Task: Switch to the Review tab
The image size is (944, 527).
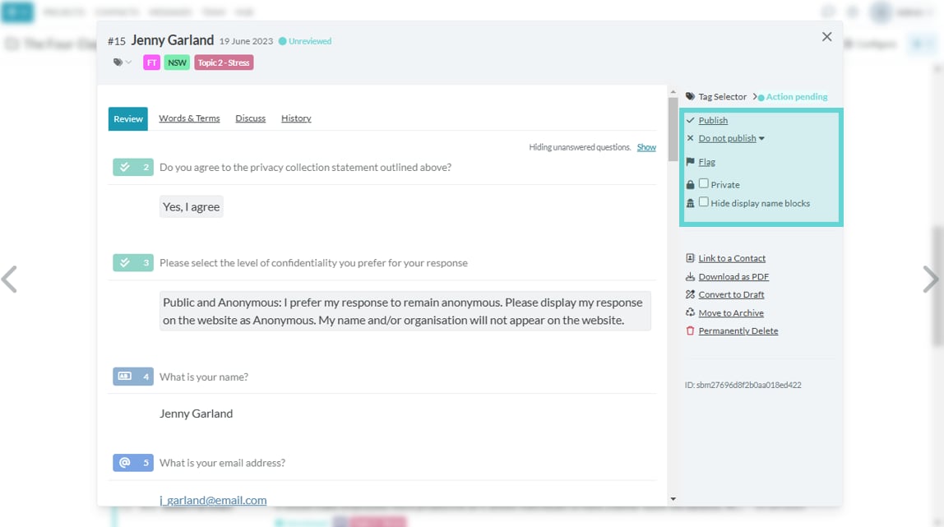Action: 128,118
